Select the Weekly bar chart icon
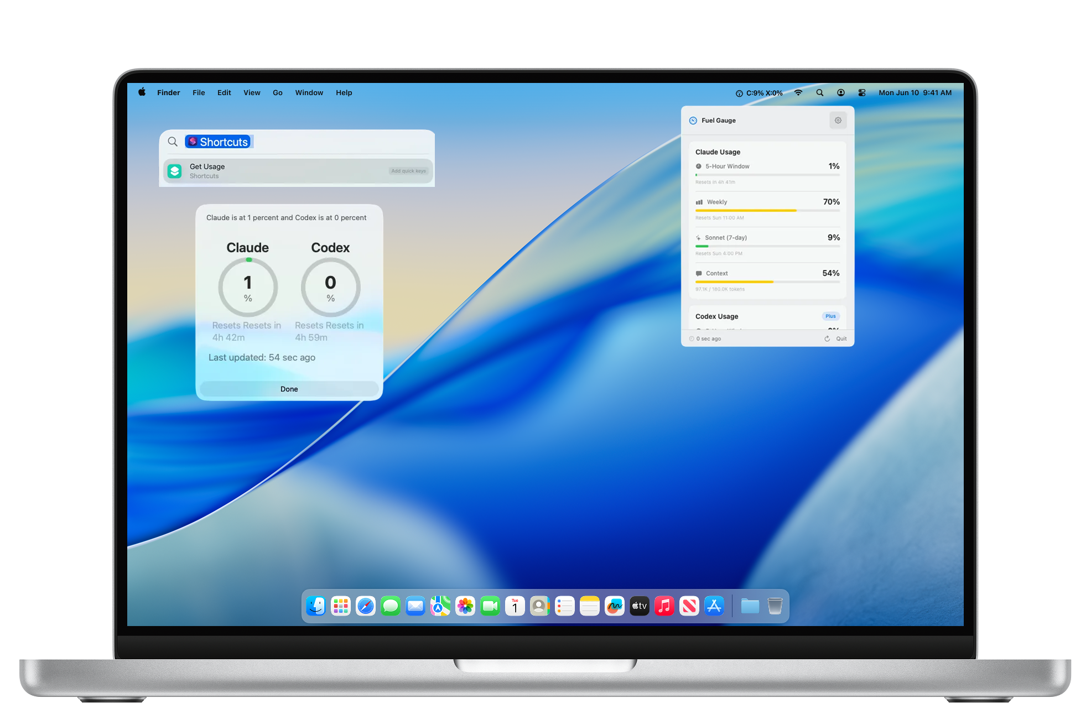 coord(699,202)
